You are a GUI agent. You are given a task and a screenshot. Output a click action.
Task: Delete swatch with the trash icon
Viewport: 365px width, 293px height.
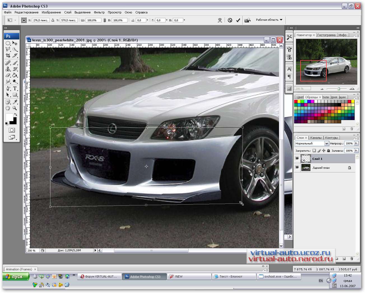352,129
